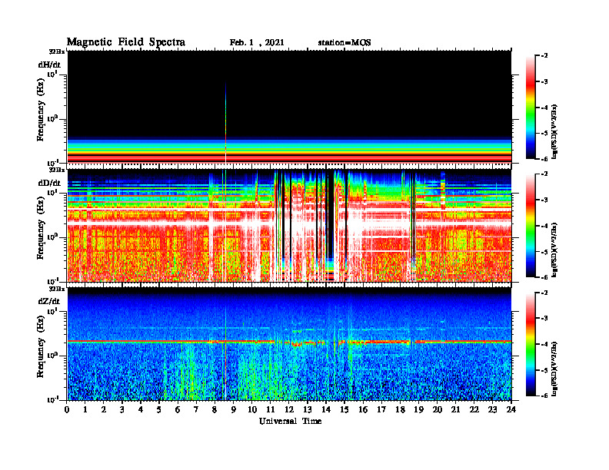
Task: Click the dZ/dt color bar units label
Action: tap(554, 368)
